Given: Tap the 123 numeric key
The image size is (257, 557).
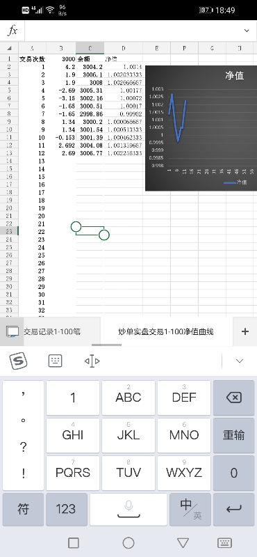Looking at the screenshot, I should point(66,510).
